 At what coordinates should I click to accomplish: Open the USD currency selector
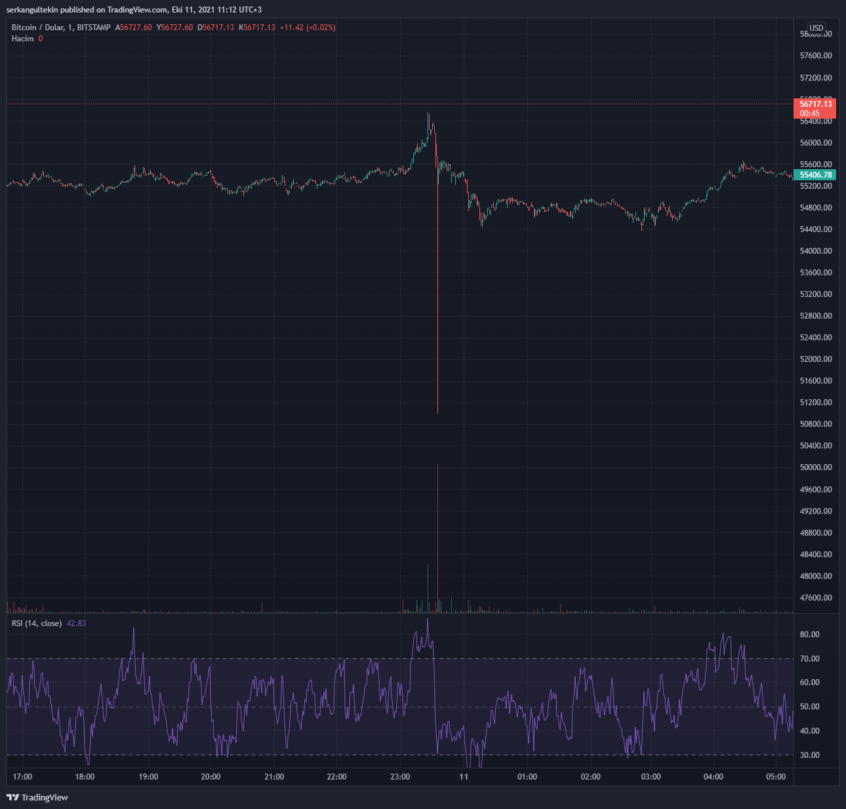(816, 28)
